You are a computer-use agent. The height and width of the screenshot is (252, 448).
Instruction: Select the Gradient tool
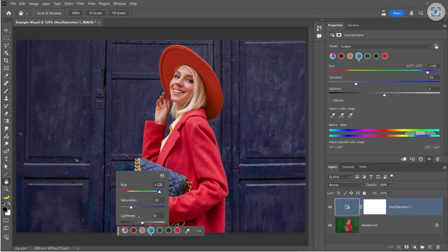pyautogui.click(x=6, y=121)
